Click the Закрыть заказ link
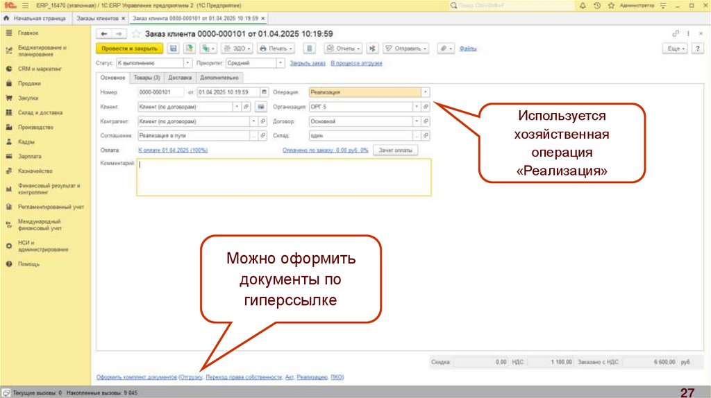711x398 pixels. click(308, 63)
